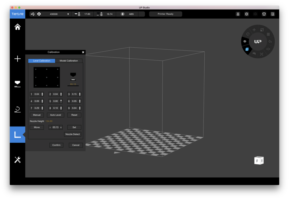
Task: Click the USB connection icon in the top bar
Action: coord(33,14)
